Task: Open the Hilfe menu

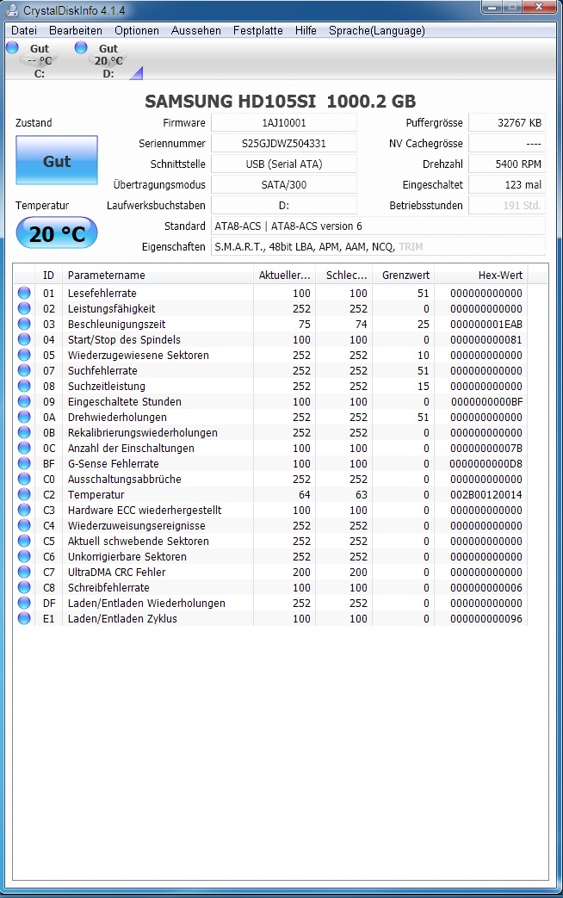Action: 306,30
